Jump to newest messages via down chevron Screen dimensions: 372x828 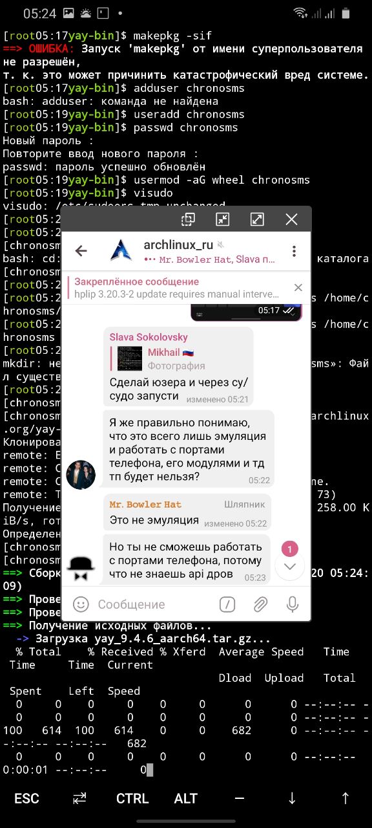click(x=290, y=567)
